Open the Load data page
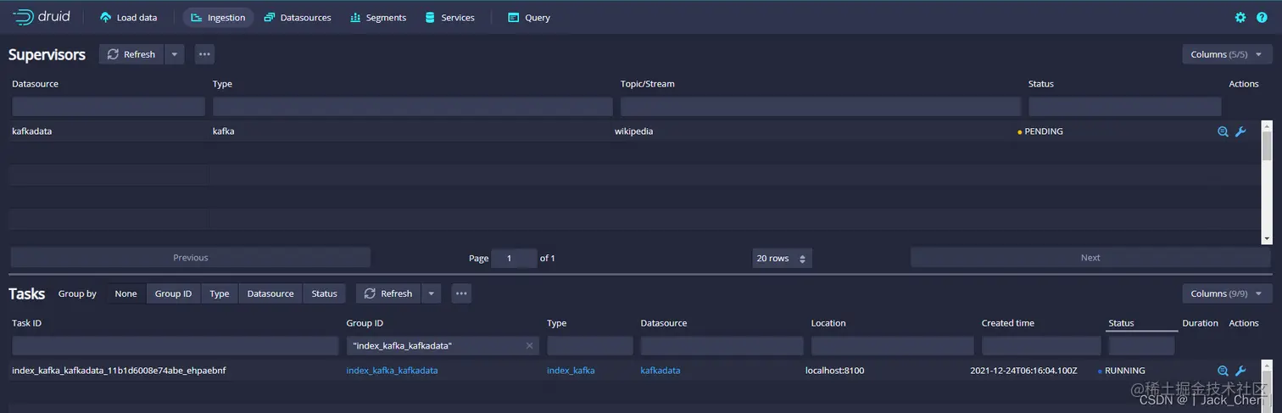 [128, 18]
